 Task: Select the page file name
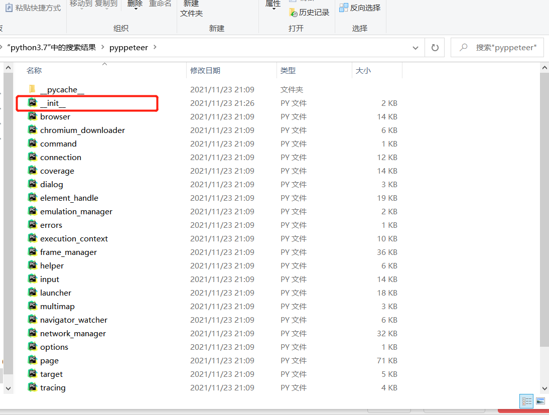49,361
